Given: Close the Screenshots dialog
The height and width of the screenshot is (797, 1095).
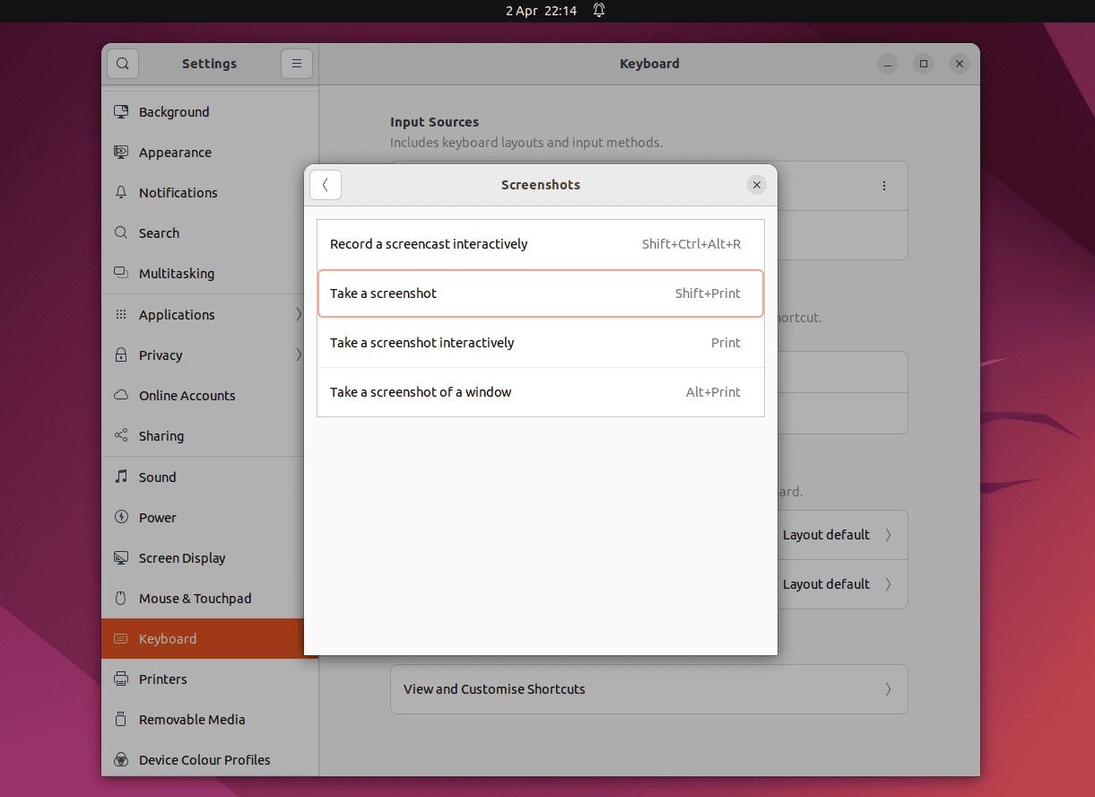Looking at the screenshot, I should tap(757, 185).
